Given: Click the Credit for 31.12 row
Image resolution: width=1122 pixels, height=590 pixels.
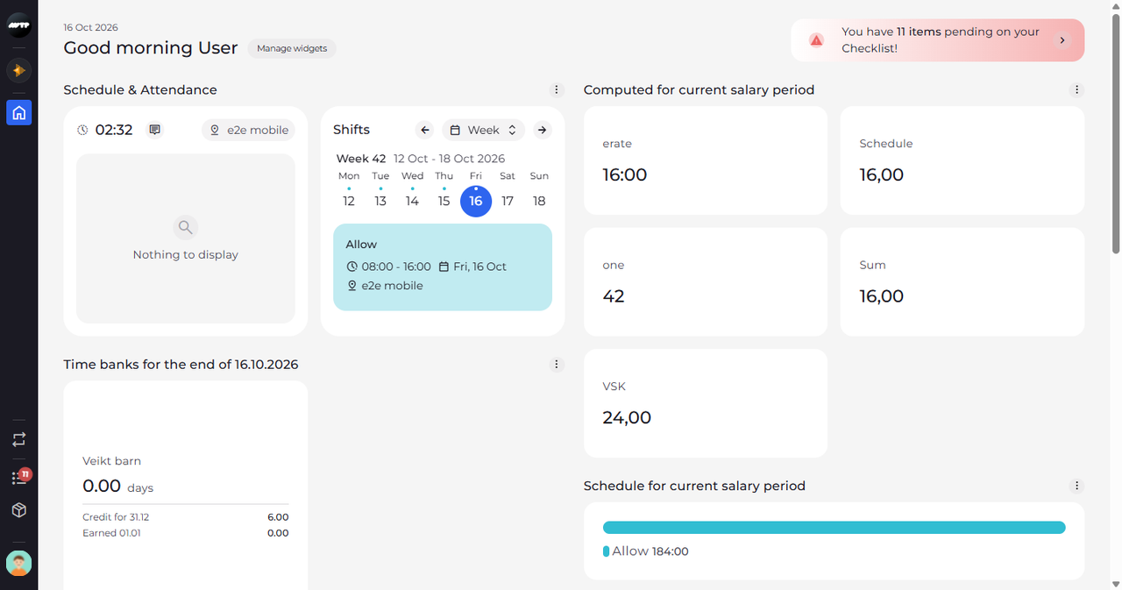Looking at the screenshot, I should click(185, 517).
